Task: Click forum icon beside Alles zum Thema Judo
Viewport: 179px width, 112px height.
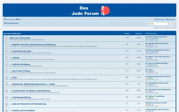Action: pos(7,39)
